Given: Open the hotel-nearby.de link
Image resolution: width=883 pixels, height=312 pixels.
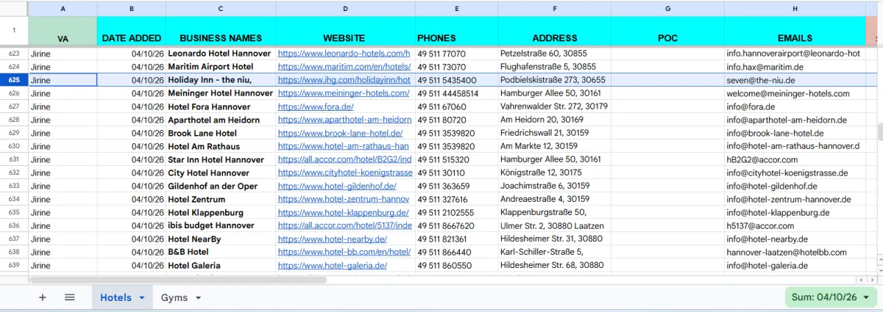Looking at the screenshot, I should 333,239.
